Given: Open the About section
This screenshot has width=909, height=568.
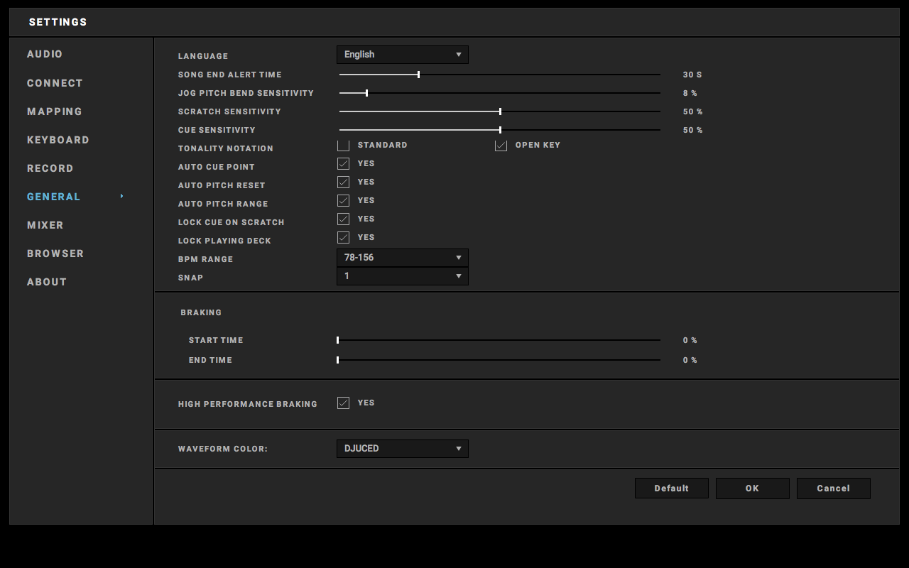Looking at the screenshot, I should coord(47,282).
